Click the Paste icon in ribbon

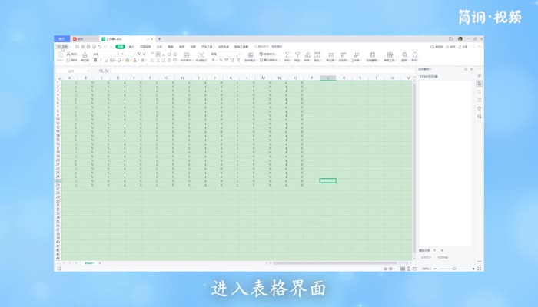click(60, 55)
